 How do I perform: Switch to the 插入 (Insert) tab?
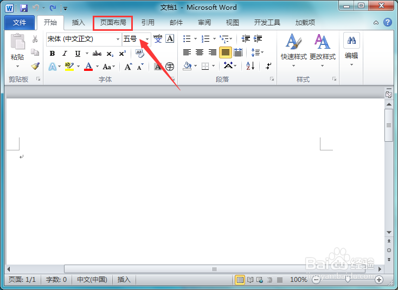click(x=79, y=23)
